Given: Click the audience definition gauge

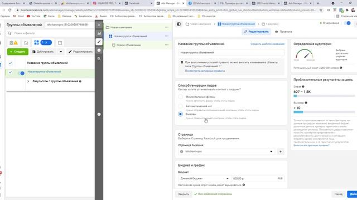Looking at the screenshot, I should (x=305, y=54).
